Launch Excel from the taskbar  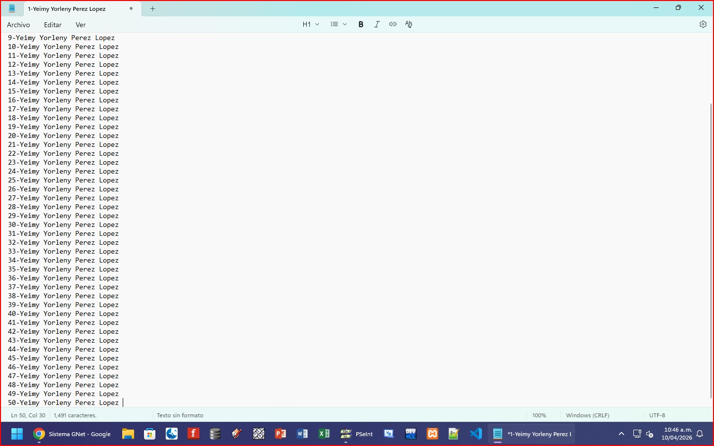[x=324, y=434]
